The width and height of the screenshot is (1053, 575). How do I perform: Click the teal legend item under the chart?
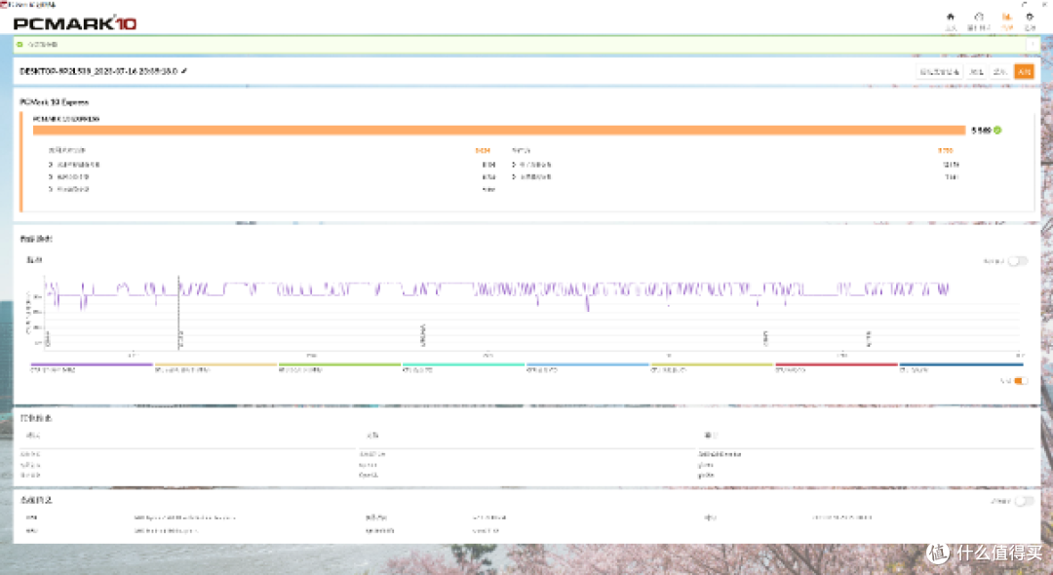[x=463, y=367]
